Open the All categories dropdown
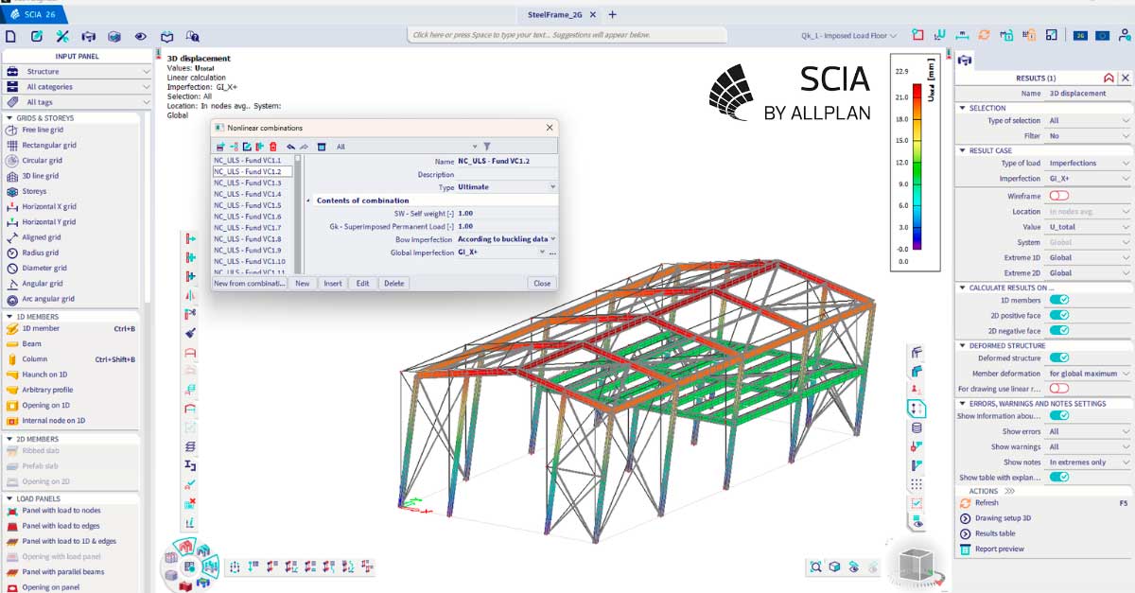Viewport: 1135px width, 593px height. (x=78, y=87)
